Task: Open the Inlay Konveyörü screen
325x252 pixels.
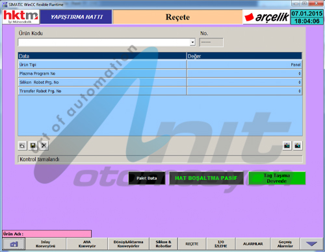Action: click(x=45, y=244)
